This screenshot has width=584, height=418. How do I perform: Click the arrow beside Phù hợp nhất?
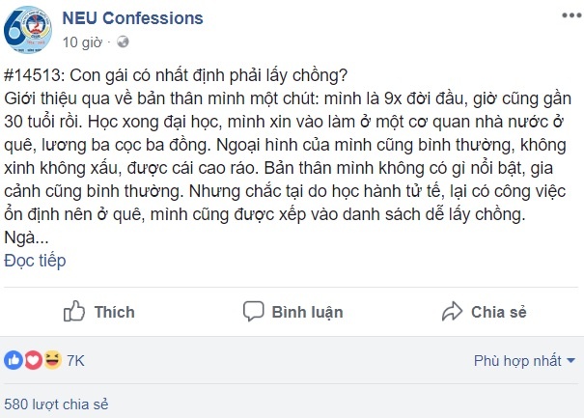coord(571,361)
